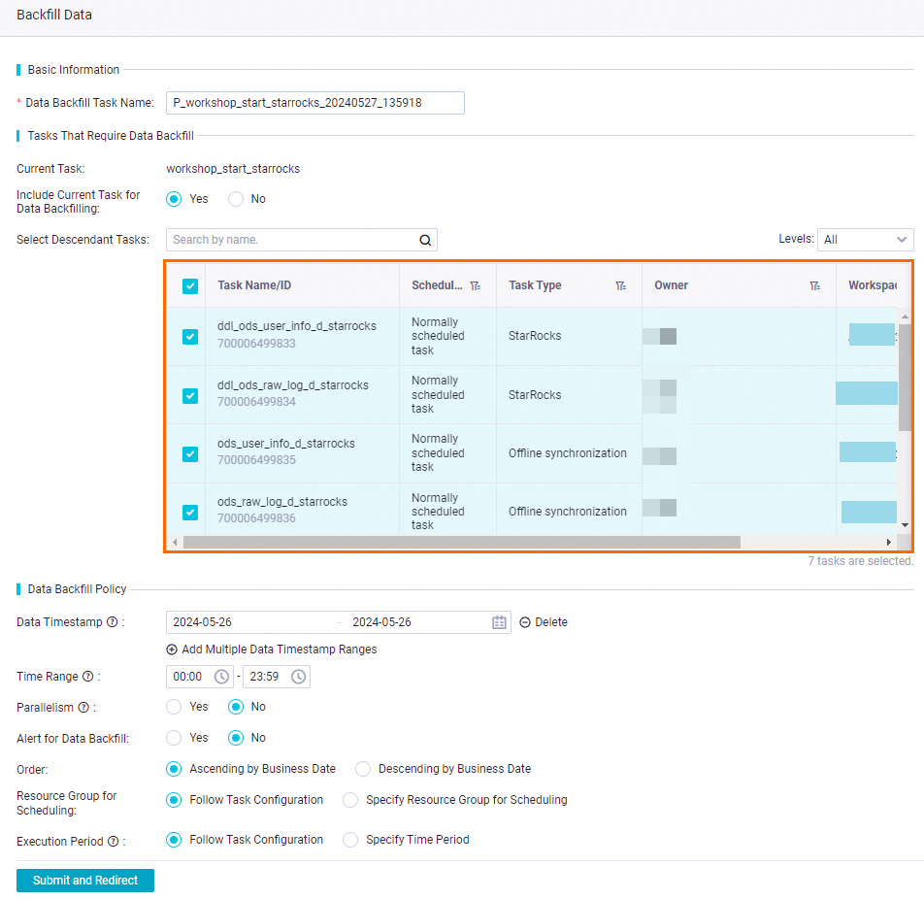
Task: Select No for Include Current Task
Action: 236,199
